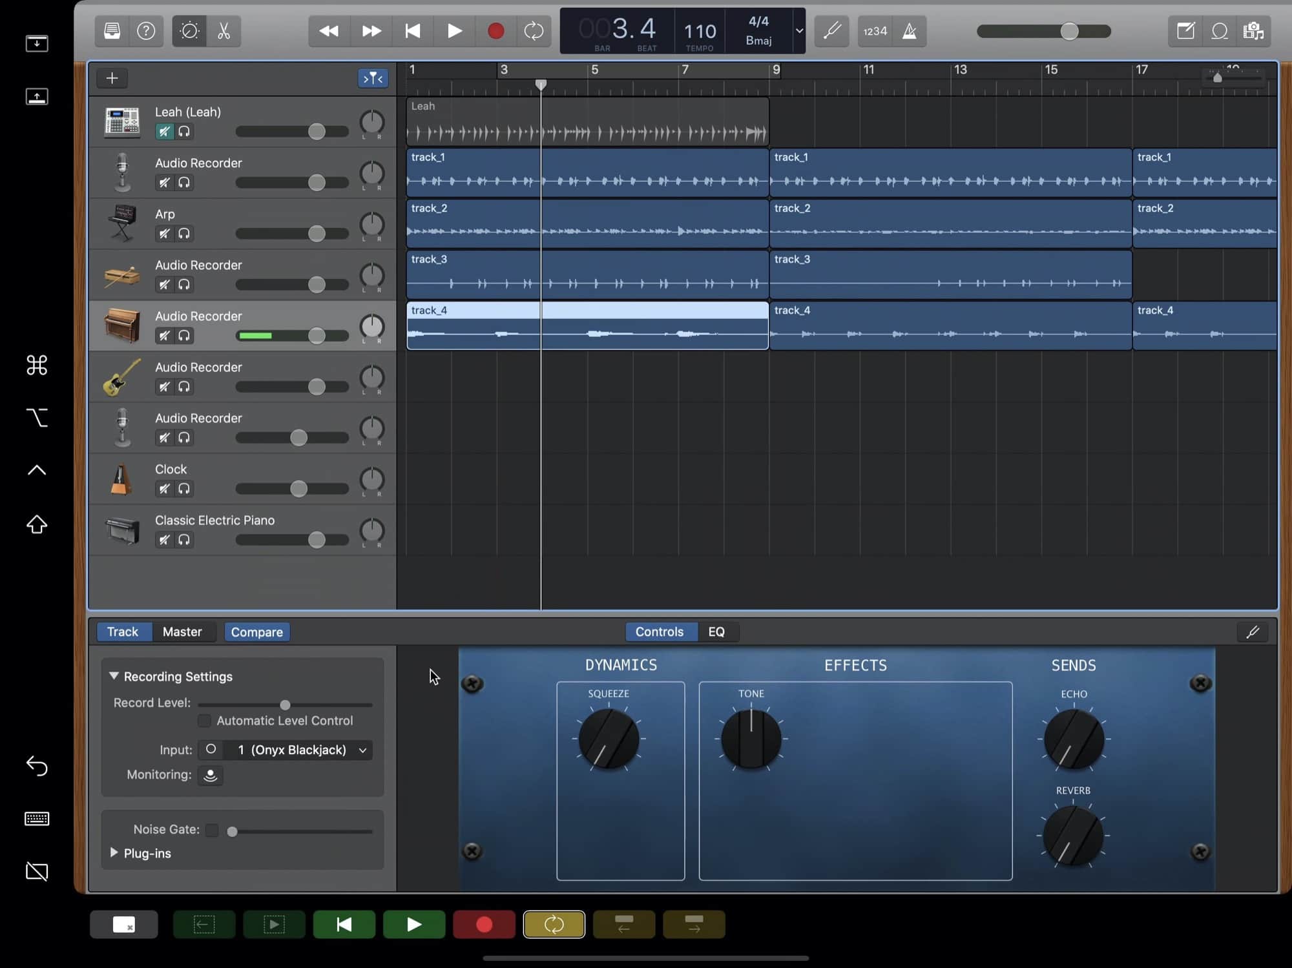Open the Input Onyx Blackjack dropdown

click(300, 750)
